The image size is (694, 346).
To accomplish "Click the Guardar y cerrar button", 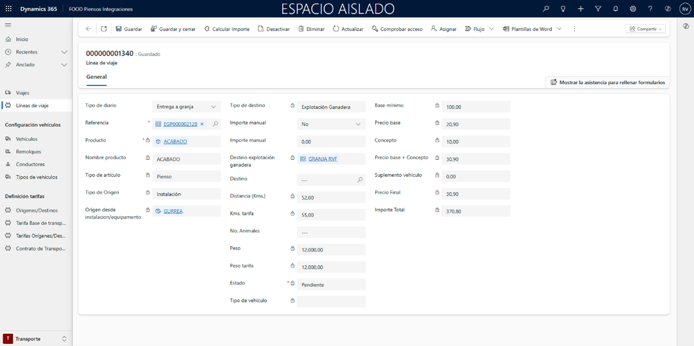I will point(173,29).
